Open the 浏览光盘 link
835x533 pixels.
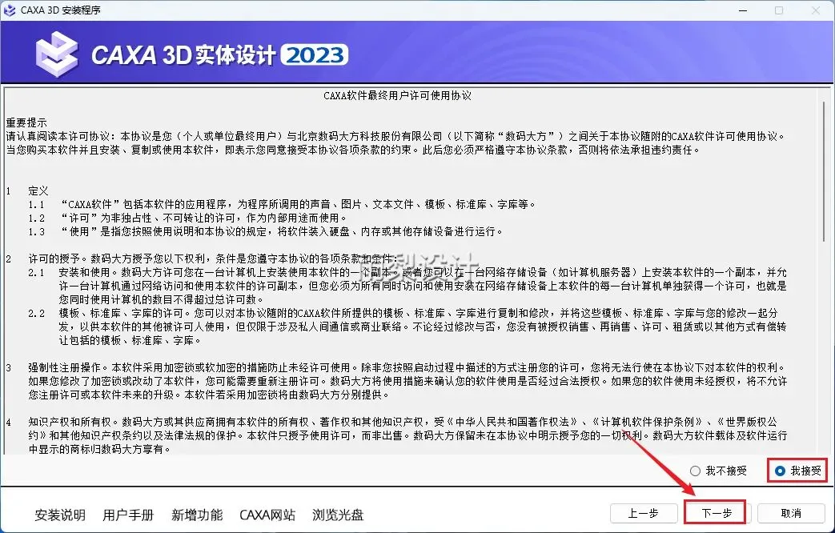pos(338,515)
